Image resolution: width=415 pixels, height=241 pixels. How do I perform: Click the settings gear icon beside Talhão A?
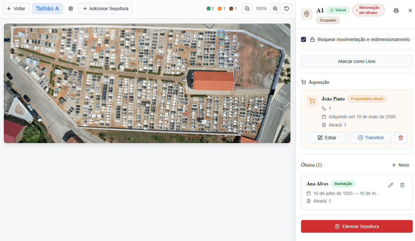(71, 9)
